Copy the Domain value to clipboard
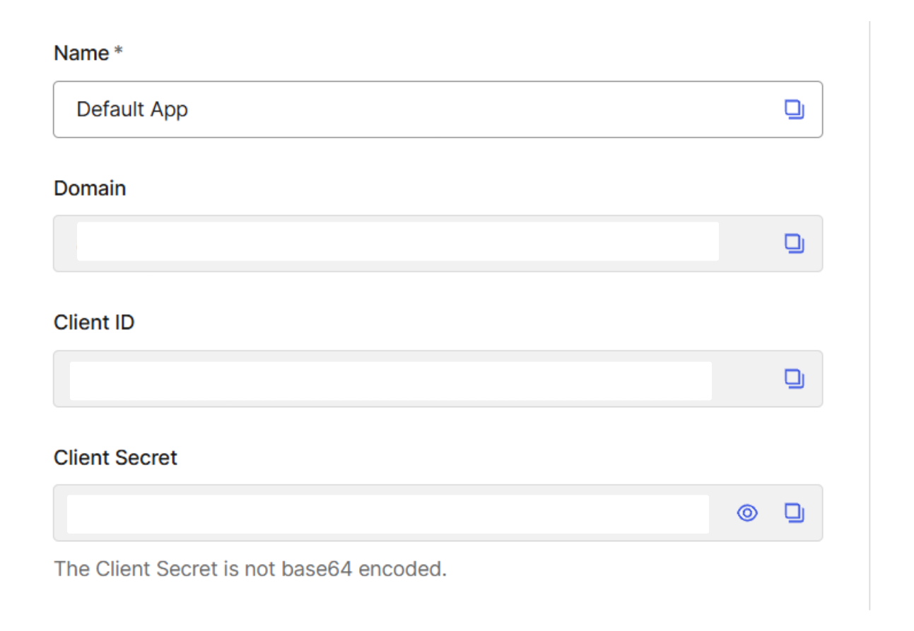 (795, 244)
